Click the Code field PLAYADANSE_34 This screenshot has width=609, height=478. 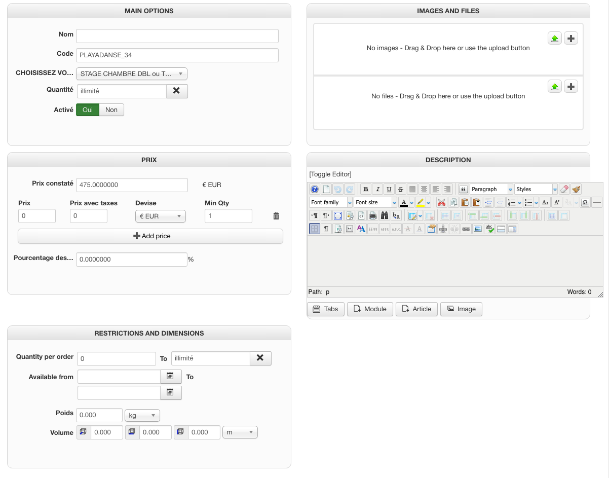[177, 55]
